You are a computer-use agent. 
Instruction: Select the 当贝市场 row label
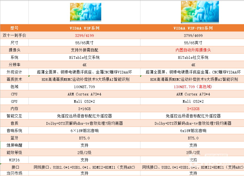pos(14,173)
